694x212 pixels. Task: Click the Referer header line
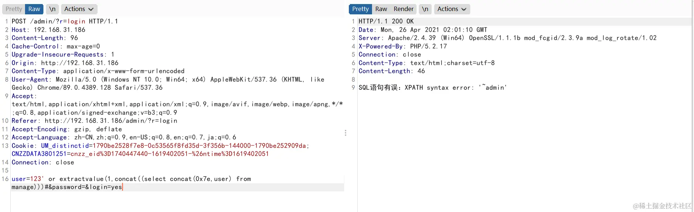[x=94, y=121]
